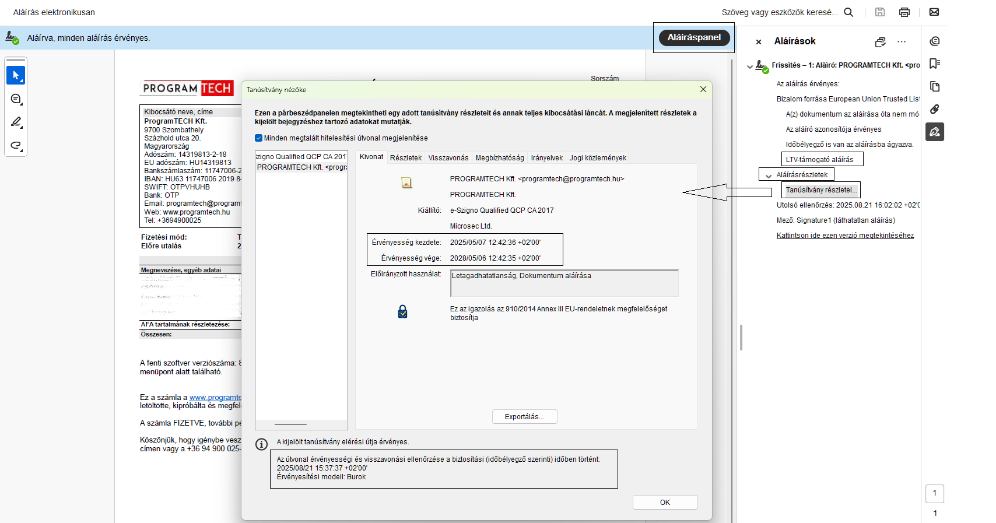
Task: Select Időbélyegző is van az aláírásba row
Action: point(850,145)
